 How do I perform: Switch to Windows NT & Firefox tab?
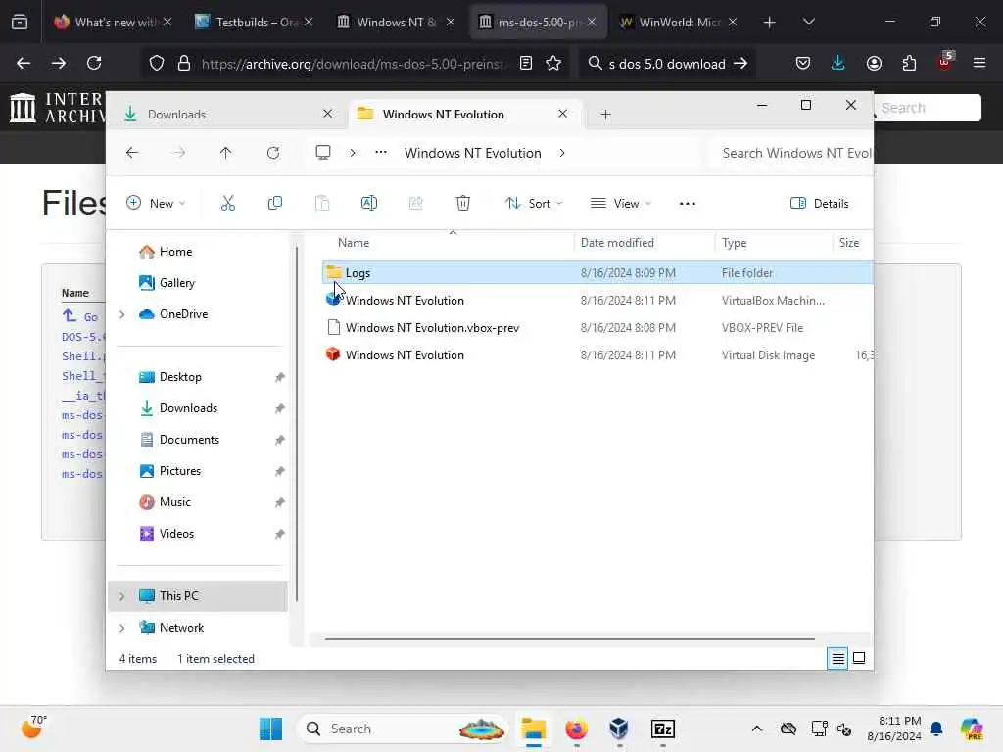click(396, 22)
